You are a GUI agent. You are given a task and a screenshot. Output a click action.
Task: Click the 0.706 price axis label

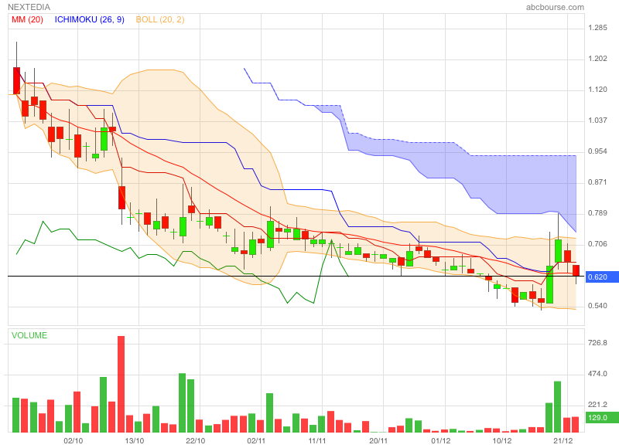[x=597, y=244]
